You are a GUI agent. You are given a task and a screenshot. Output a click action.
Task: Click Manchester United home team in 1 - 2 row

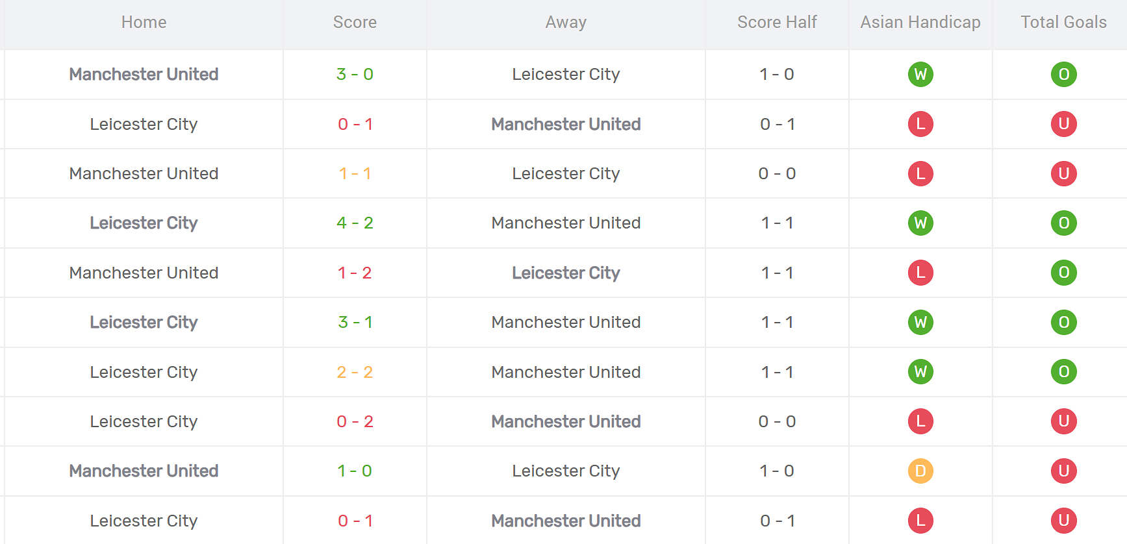144,273
